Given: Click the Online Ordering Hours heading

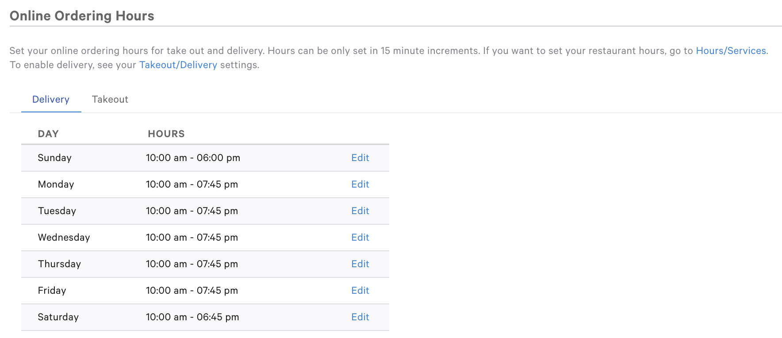Looking at the screenshot, I should click(81, 15).
